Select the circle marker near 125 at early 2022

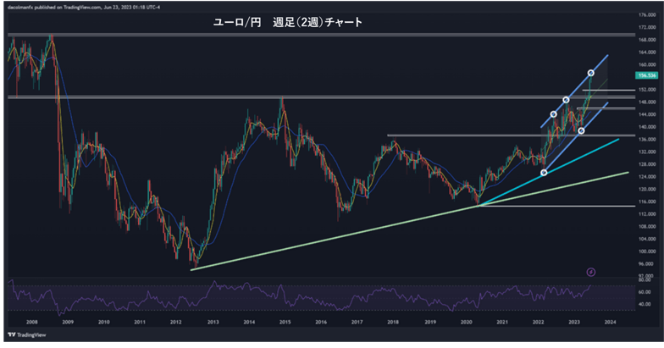click(544, 173)
